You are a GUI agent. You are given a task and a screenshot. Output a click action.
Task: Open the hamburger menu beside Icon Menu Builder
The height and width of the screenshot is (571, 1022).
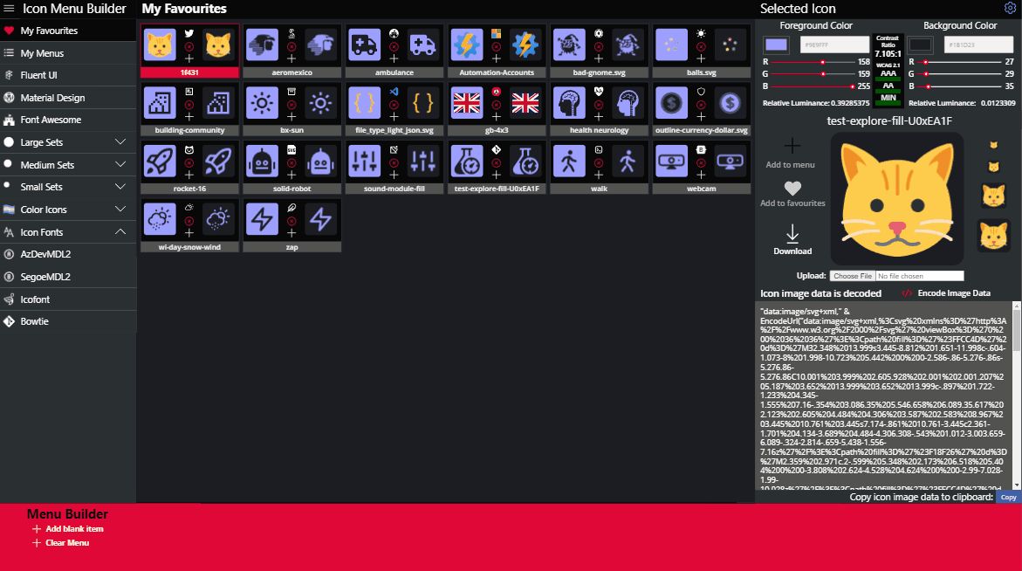tap(9, 9)
